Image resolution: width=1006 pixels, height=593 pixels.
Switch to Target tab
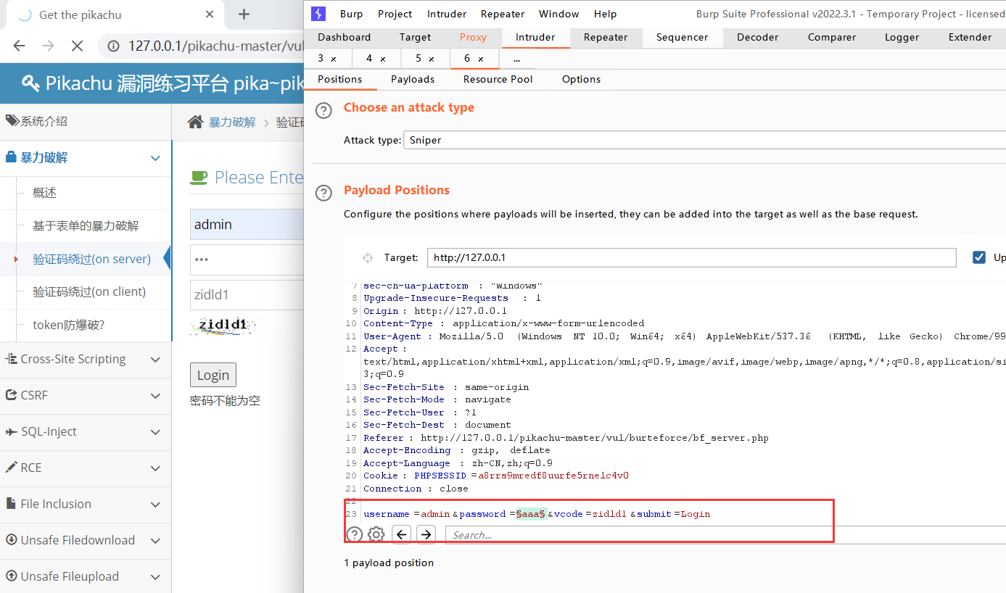tap(416, 37)
